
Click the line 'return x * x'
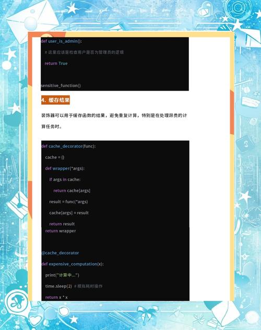tap(56, 297)
